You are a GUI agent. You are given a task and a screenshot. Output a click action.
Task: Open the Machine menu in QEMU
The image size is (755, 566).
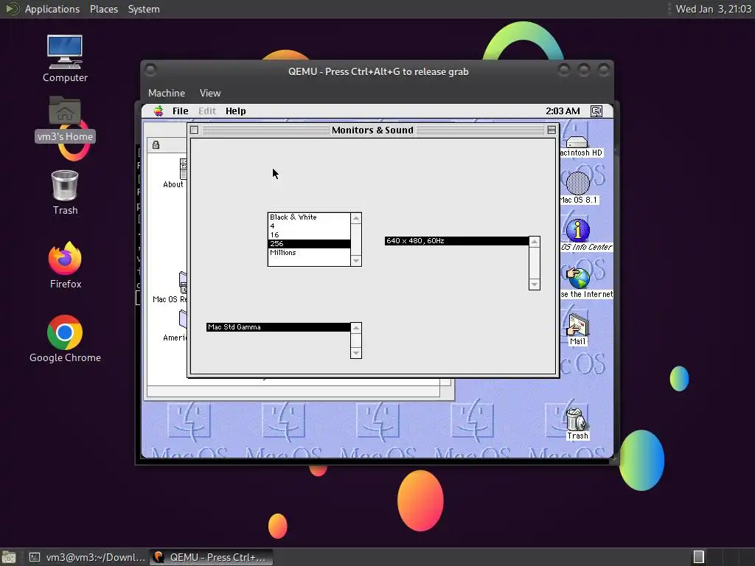tap(166, 93)
